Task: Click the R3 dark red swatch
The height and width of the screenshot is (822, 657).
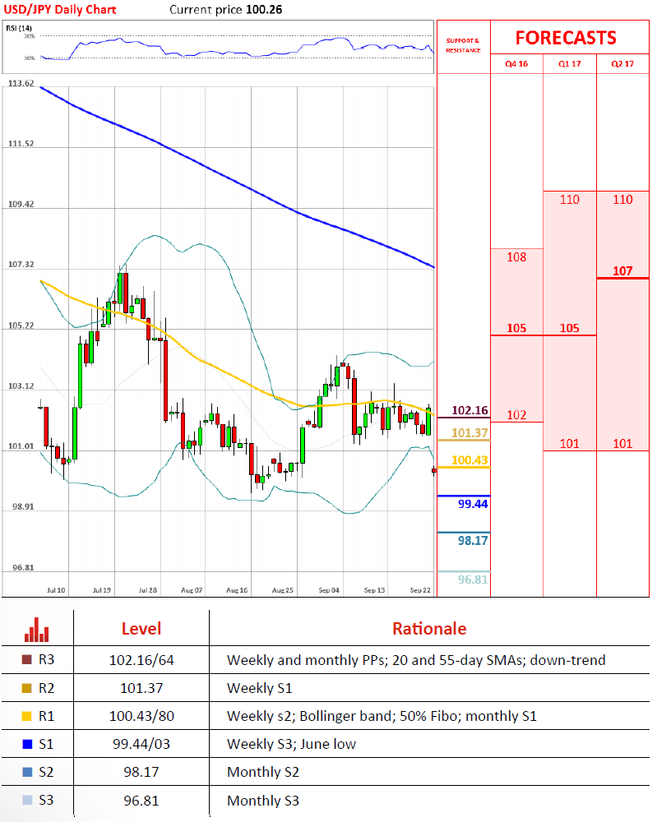Action: pos(27,659)
